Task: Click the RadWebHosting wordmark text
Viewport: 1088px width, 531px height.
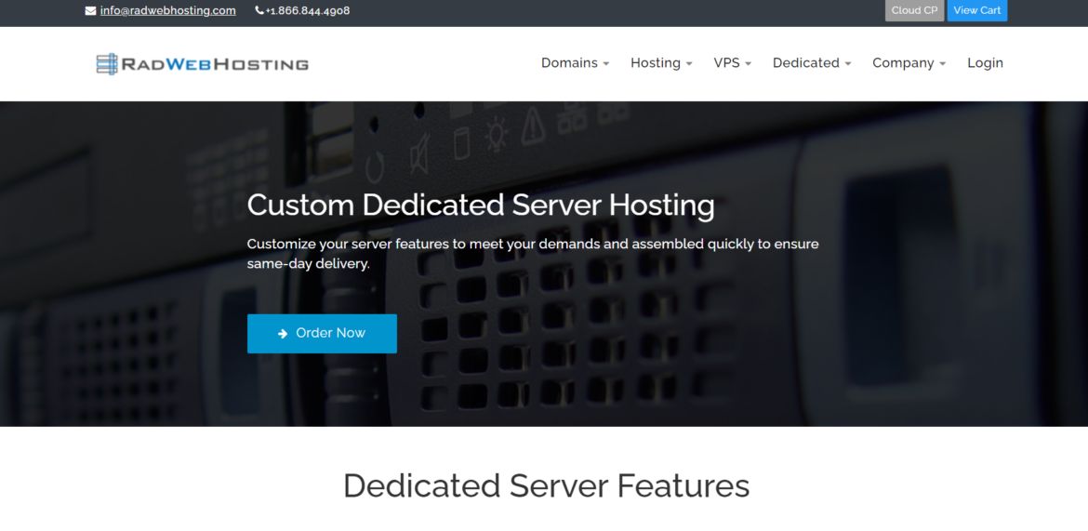Action: (215, 64)
